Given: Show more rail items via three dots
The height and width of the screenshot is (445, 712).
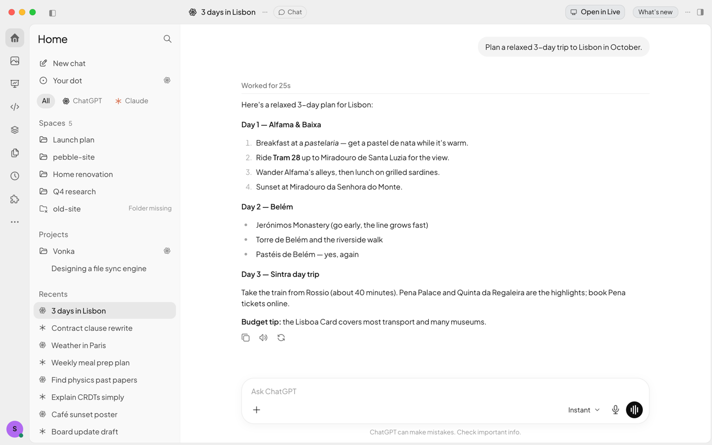Looking at the screenshot, I should 15,222.
